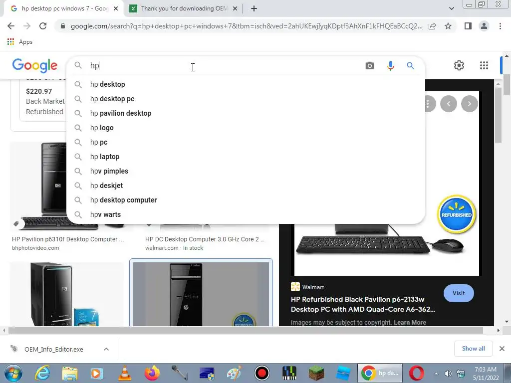Click Show all downloads button
Viewport: 511px width, 383px height.
pos(473,349)
